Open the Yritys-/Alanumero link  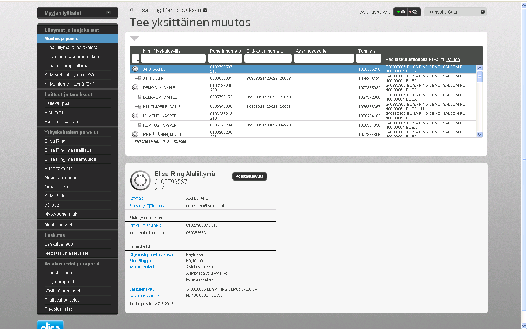pyautogui.click(x=145, y=225)
